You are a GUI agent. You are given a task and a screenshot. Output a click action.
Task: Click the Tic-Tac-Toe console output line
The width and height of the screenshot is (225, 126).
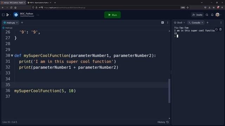(181, 28)
